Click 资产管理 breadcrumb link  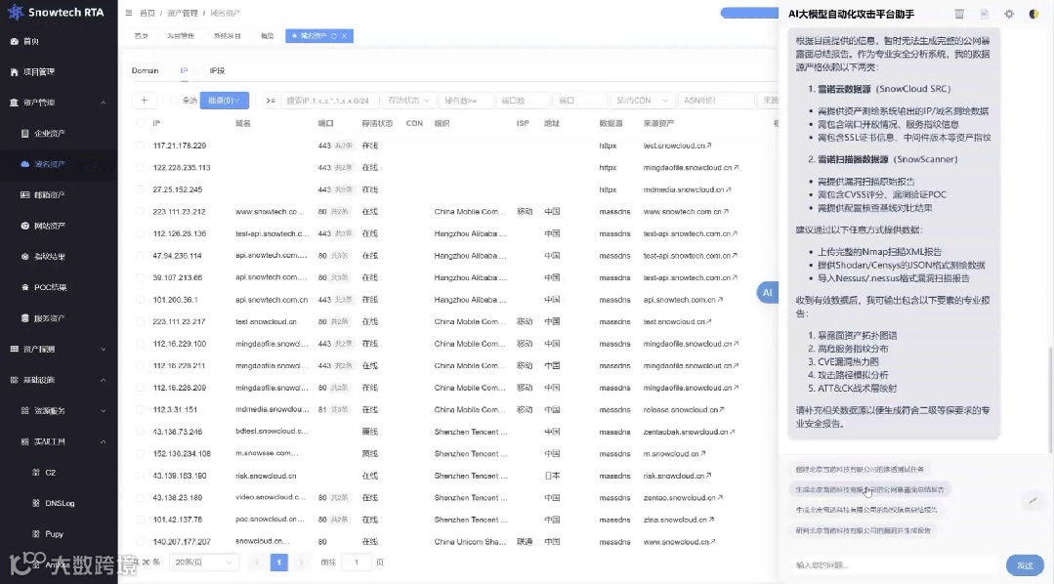(x=182, y=13)
